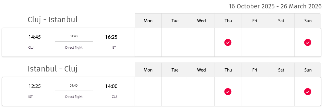The height and width of the screenshot is (110, 323).
Task: Click the Istanbul - Cluj route heading
Action: pos(53,69)
